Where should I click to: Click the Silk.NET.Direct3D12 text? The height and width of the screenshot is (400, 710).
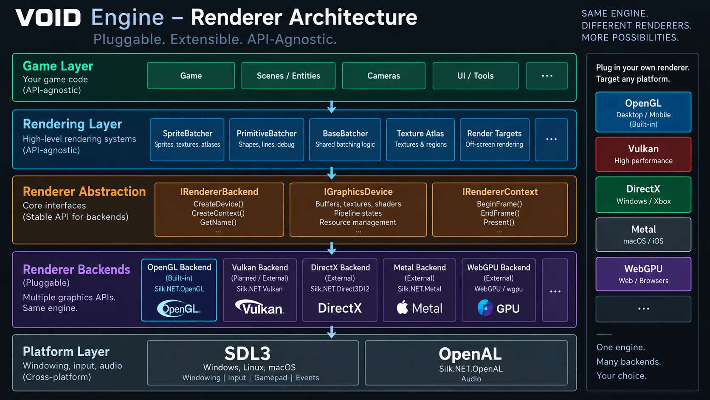(x=340, y=289)
